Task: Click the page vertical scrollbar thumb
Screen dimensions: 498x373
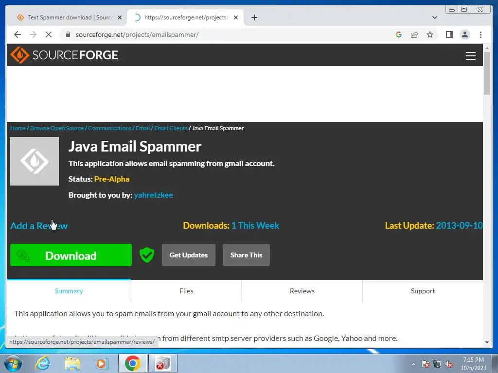Action: click(x=487, y=73)
